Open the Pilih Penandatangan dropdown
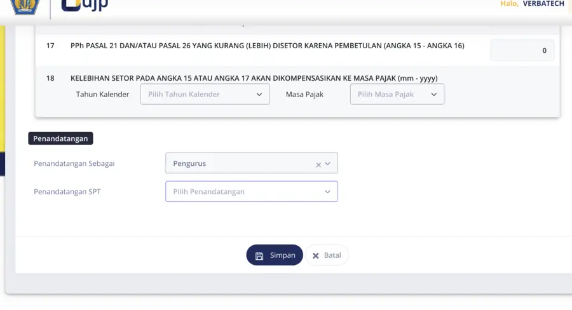The image size is (572, 310). 251,191
